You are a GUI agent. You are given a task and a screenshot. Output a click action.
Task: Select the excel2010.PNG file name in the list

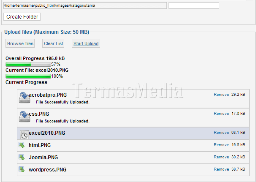click(47, 133)
